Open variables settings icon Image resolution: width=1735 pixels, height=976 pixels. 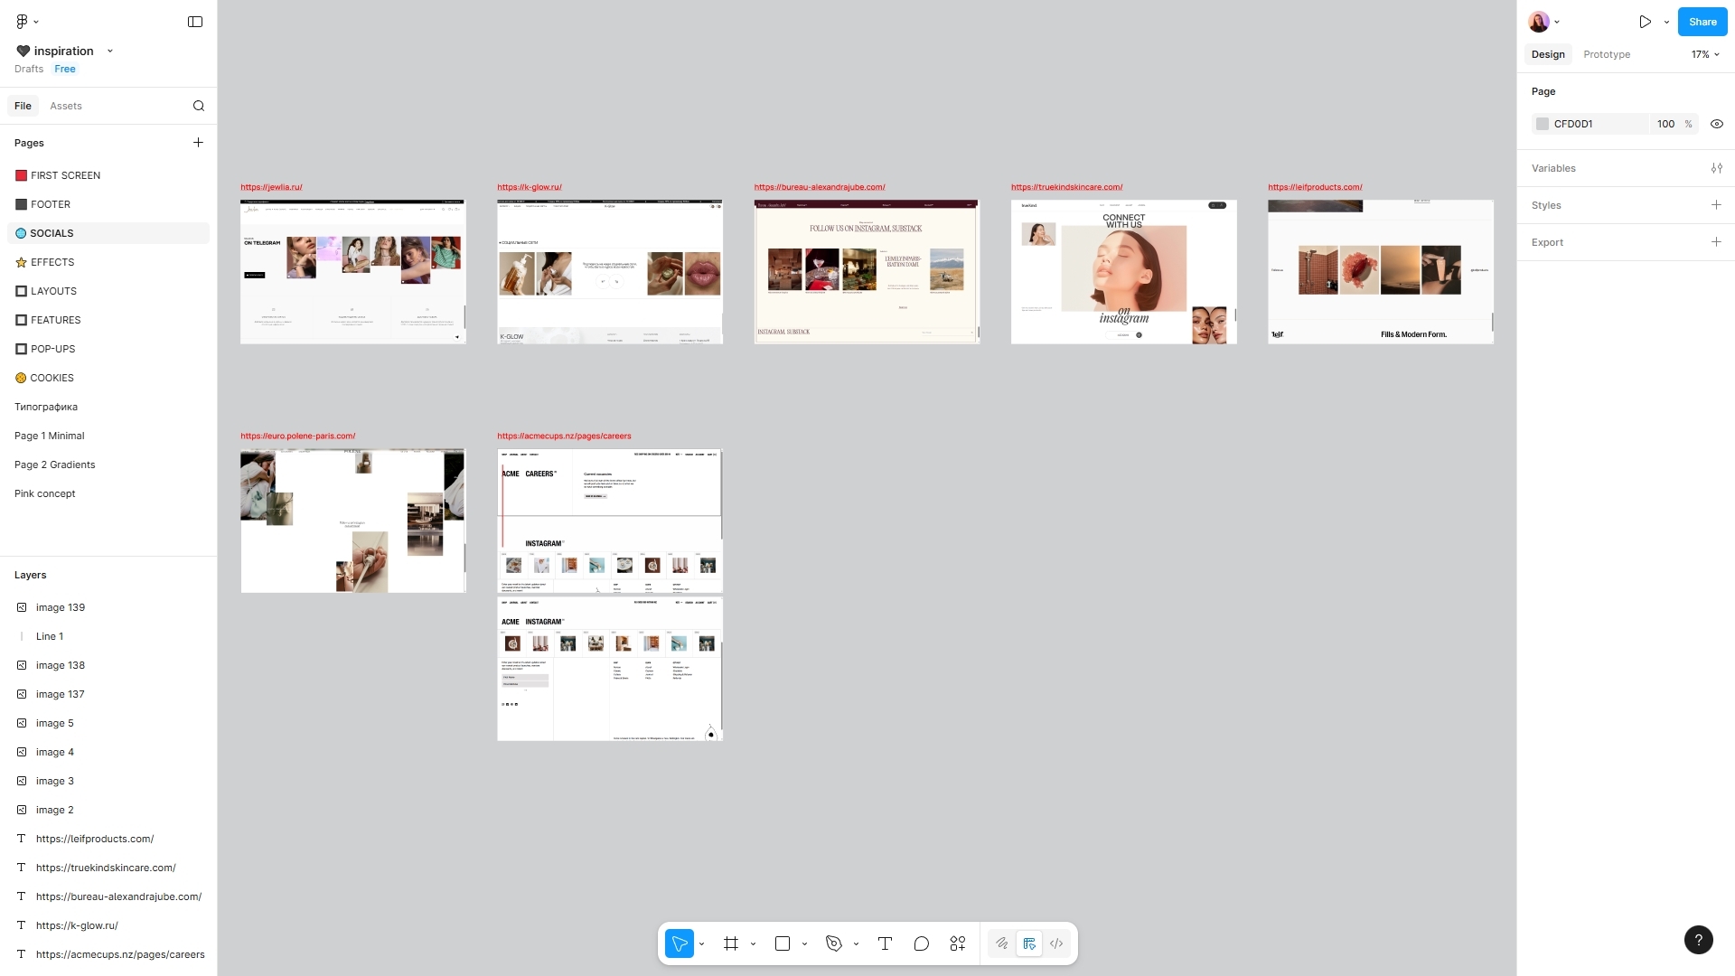[1716, 168]
